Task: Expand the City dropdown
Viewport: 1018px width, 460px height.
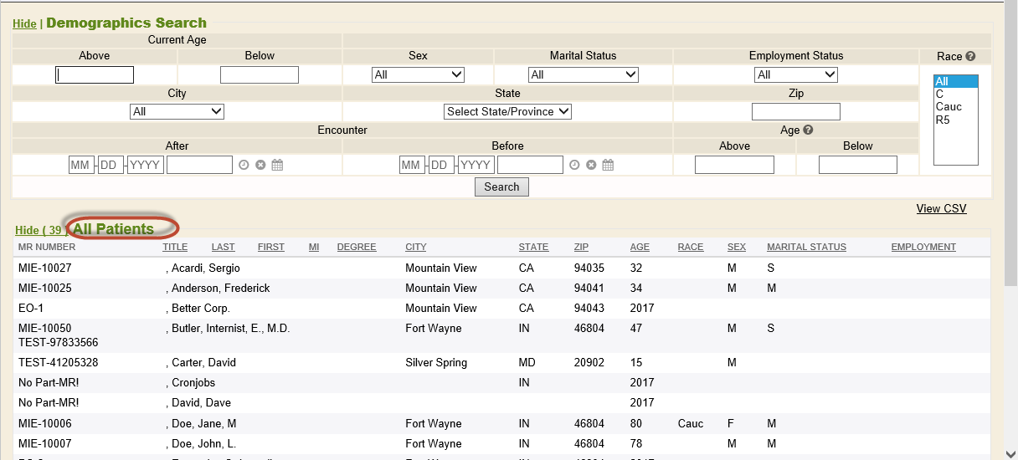Action: (177, 111)
